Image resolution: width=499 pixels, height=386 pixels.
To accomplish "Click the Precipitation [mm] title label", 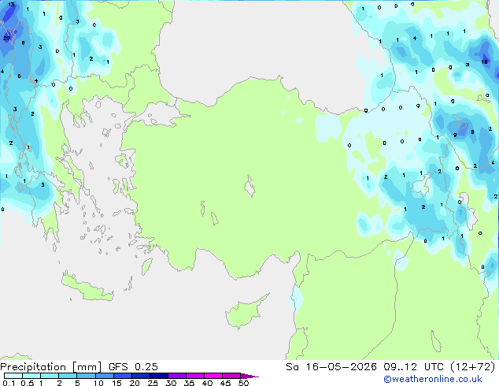I will 51,367.
